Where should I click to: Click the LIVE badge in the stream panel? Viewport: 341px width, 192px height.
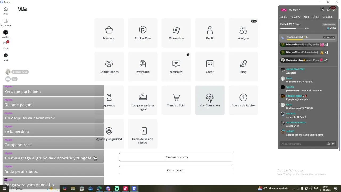(283, 10)
